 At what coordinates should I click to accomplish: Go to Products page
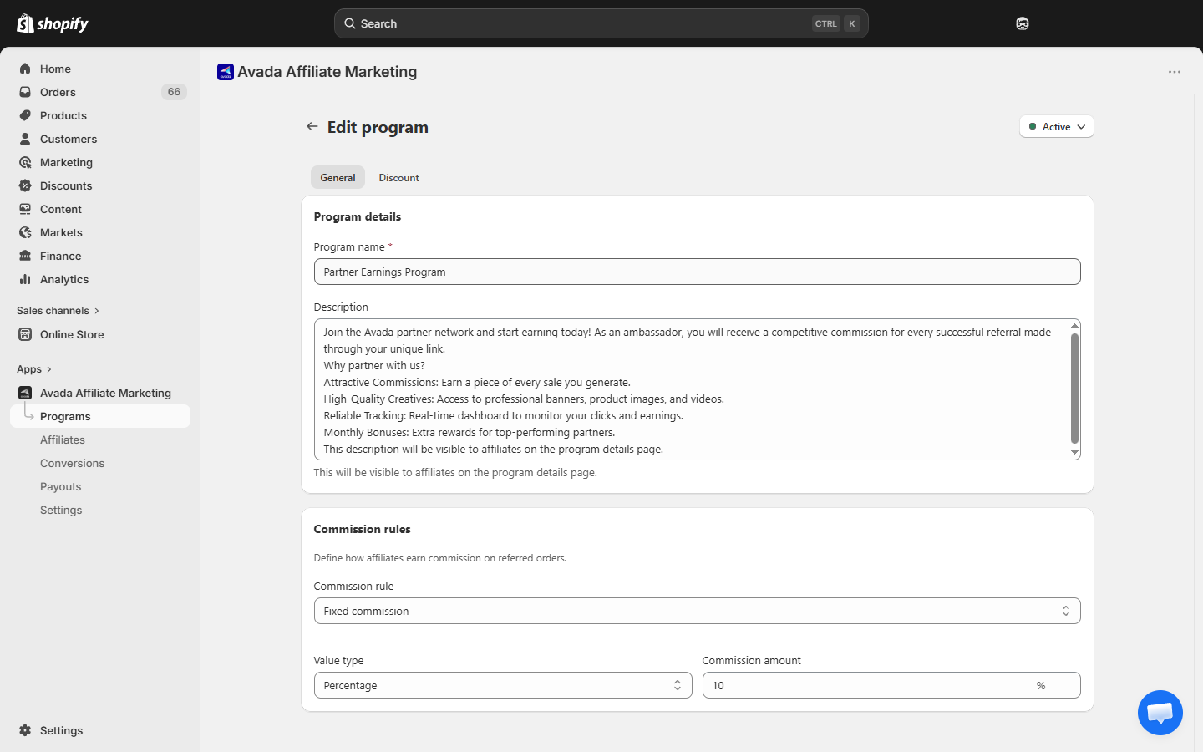[x=63, y=115]
